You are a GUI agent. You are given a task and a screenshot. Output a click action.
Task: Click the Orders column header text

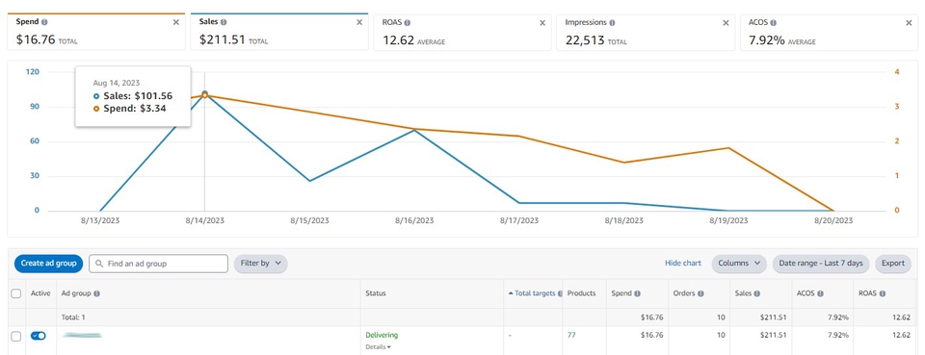[684, 293]
